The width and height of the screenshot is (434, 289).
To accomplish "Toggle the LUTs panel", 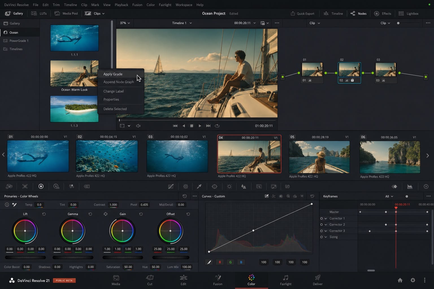I will pyautogui.click(x=39, y=14).
